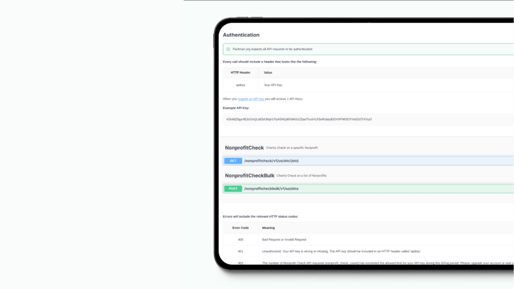Viewport: 514px width, 289px height.
Task: Select the 'Your API Key' table cell
Action: (273, 85)
